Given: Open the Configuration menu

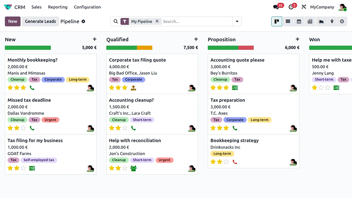Looking at the screenshot, I should (87, 7).
